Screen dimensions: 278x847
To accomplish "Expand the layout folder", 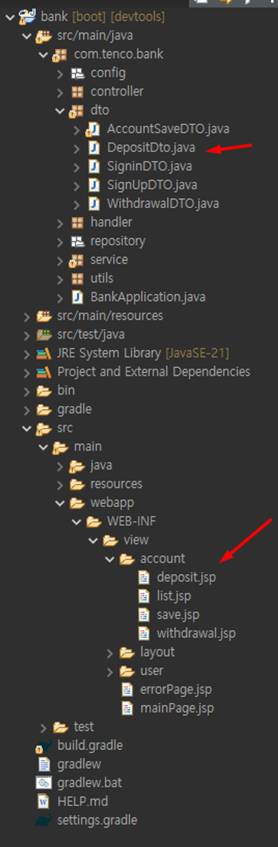I will click(x=110, y=653).
